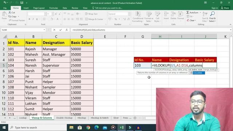Open Format as Table gallery
Viewport: 233px width, 131px height.
pos(149,17)
